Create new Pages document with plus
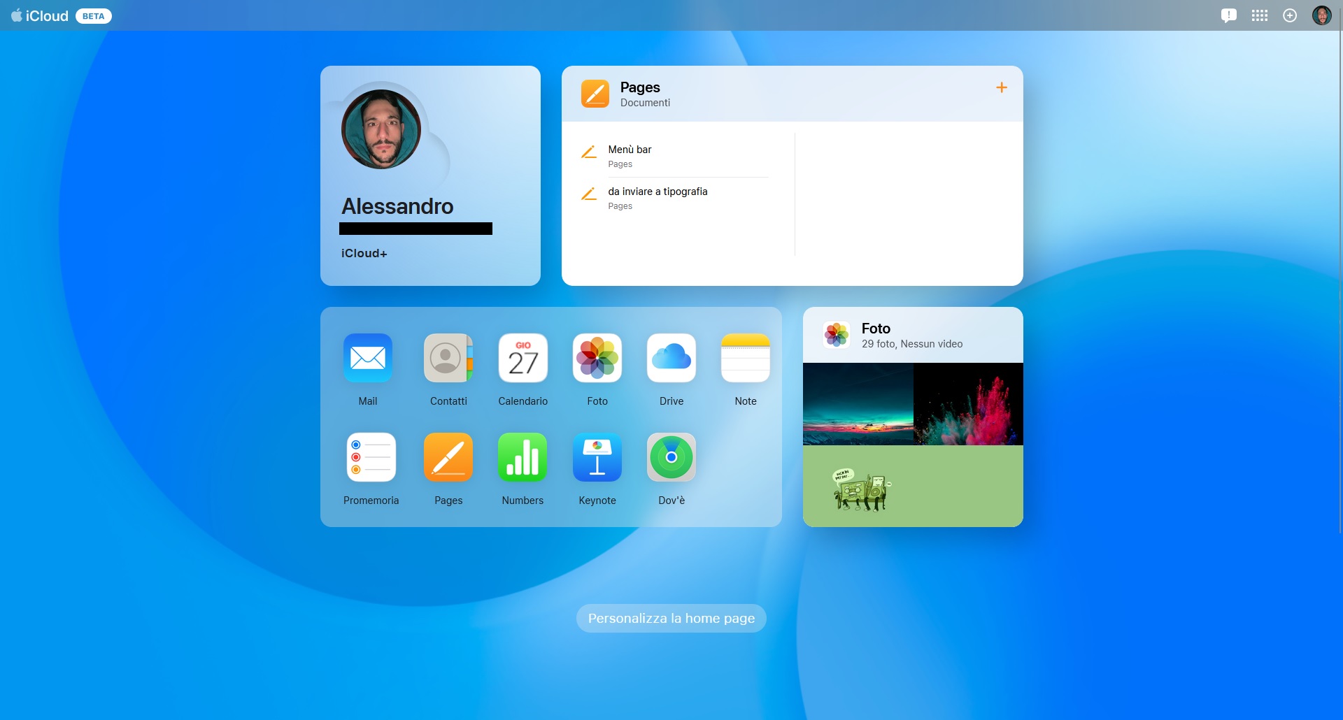This screenshot has width=1343, height=720. tap(1001, 87)
